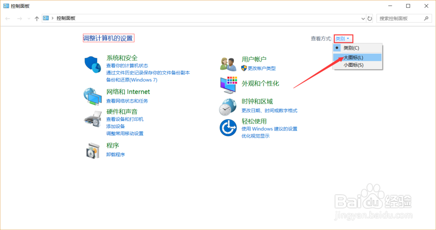Screen dimensions: 436x230
Task: Open Ease of Access blue icon
Action: (x=228, y=128)
